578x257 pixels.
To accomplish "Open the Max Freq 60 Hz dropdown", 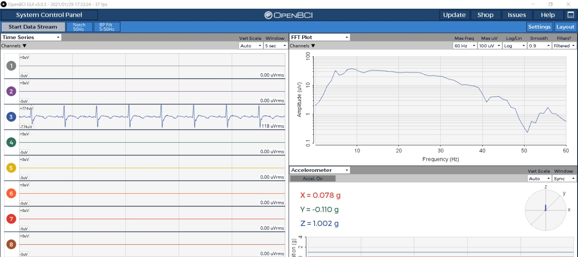I will pos(465,46).
